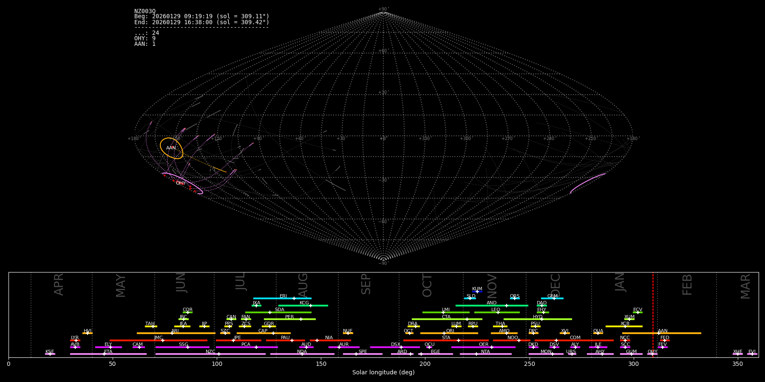This screenshot has height=382, width=765.
Task: Click the NZ003Q station title
Action: click(x=145, y=11)
